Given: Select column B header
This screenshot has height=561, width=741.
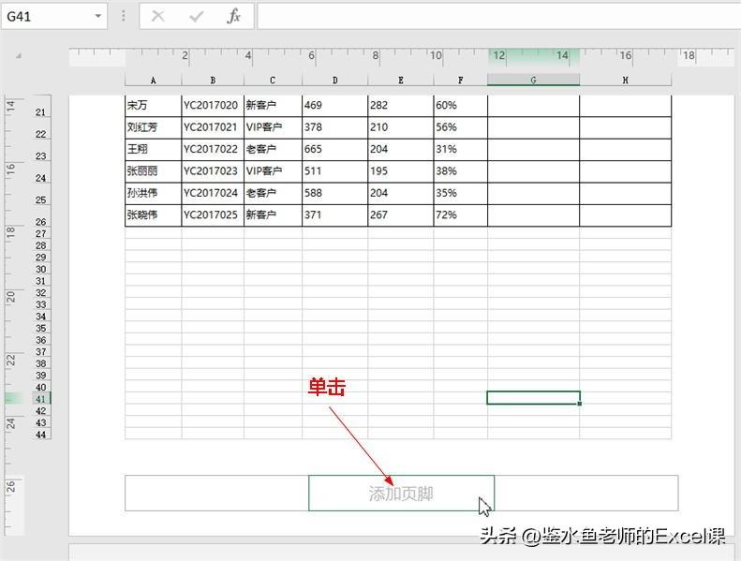Looking at the screenshot, I should click(x=213, y=80).
